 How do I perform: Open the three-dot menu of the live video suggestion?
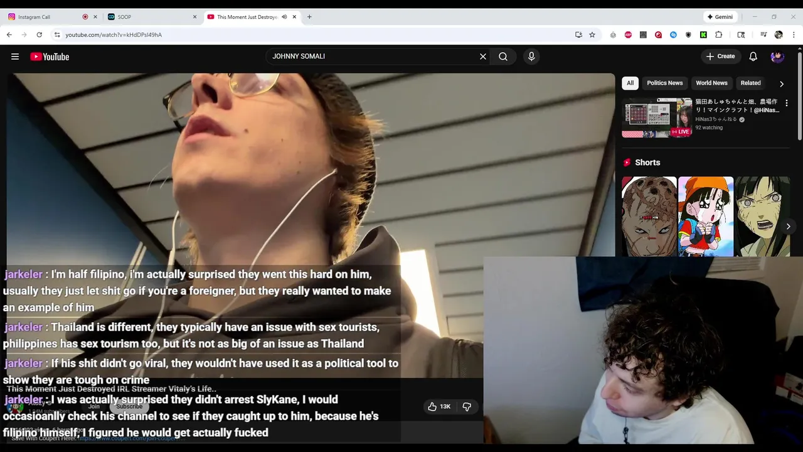click(786, 103)
